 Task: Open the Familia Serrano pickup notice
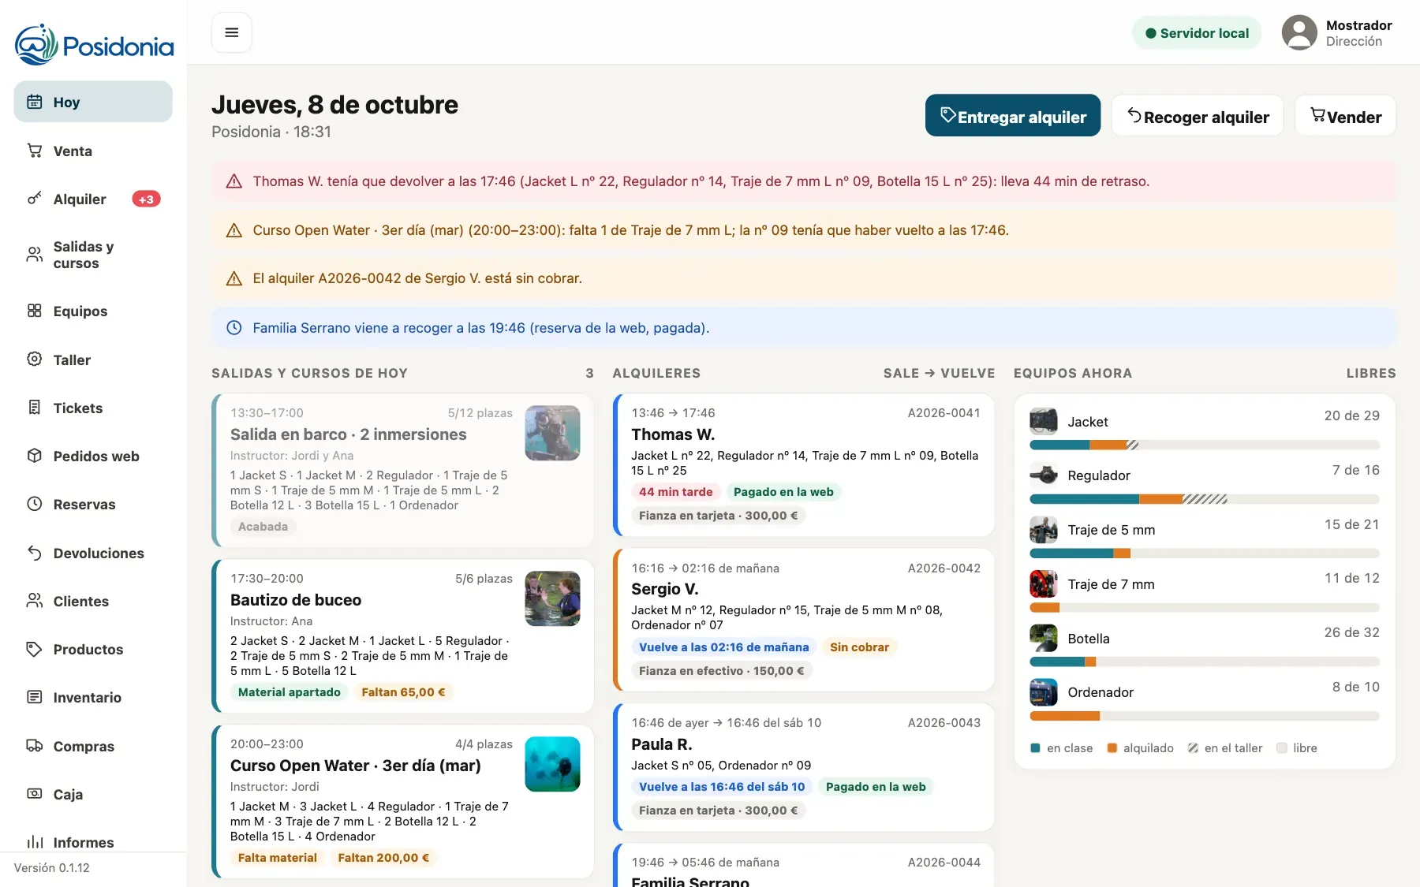pos(804,328)
